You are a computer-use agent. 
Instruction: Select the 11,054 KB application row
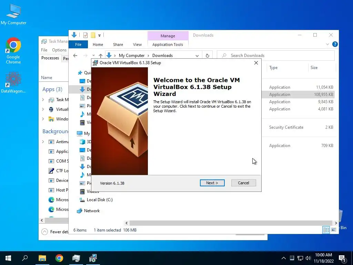point(299,87)
